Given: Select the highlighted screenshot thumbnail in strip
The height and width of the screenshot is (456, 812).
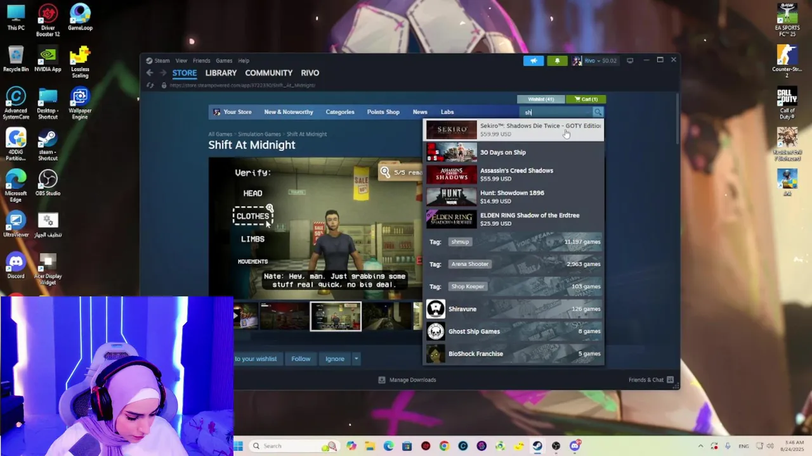Looking at the screenshot, I should 336,316.
